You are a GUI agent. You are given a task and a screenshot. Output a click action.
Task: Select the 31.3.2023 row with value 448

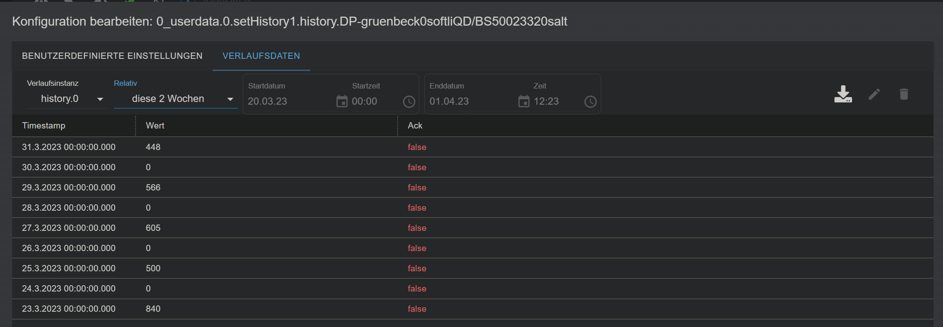tap(270, 147)
